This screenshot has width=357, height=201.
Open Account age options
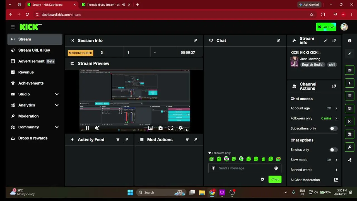tap(314, 108)
